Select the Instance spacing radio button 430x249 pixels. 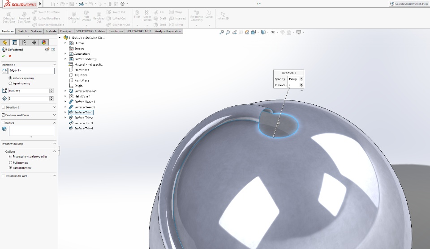pyautogui.click(x=10, y=78)
